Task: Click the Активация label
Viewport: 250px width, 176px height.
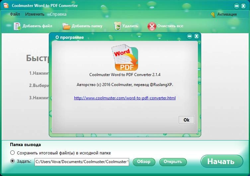Action: 227,14
